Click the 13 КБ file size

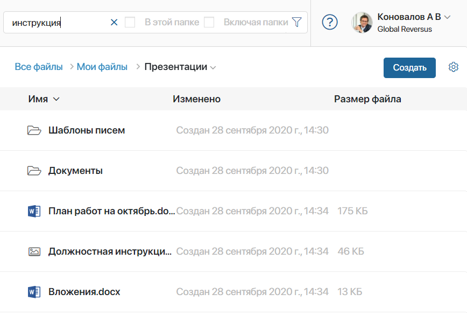pos(350,292)
